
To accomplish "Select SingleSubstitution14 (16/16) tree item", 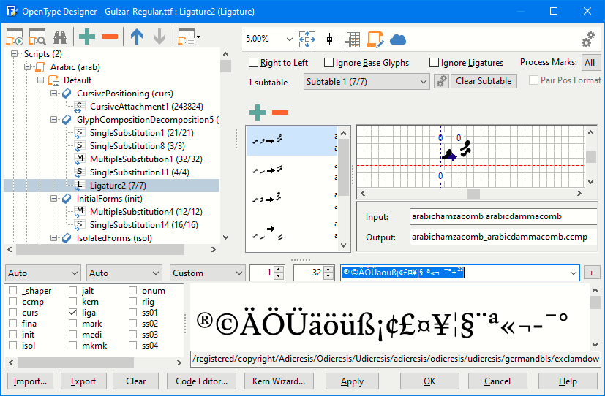I will 143,225.
